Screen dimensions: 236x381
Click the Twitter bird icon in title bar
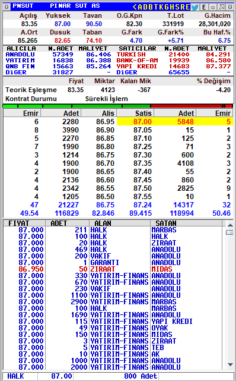point(194,7)
